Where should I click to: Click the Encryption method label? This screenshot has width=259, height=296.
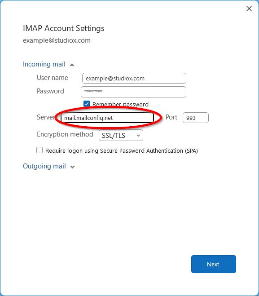(x=65, y=134)
